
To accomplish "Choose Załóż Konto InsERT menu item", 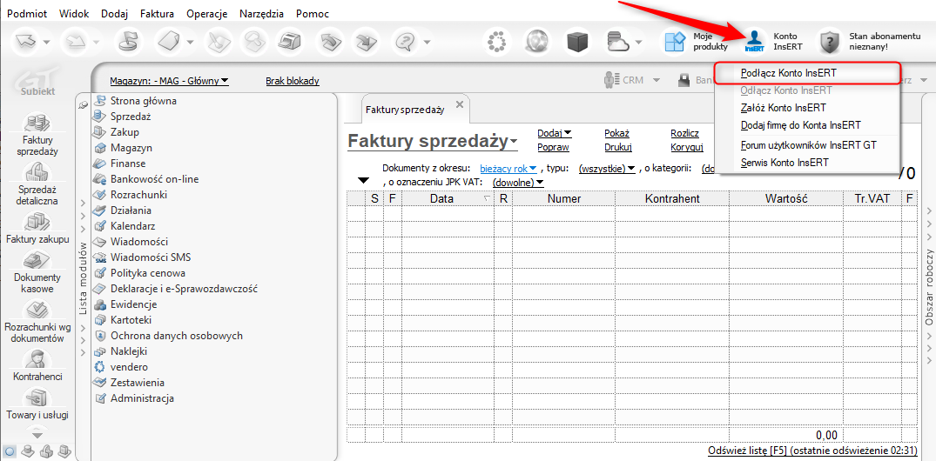I will [806, 108].
